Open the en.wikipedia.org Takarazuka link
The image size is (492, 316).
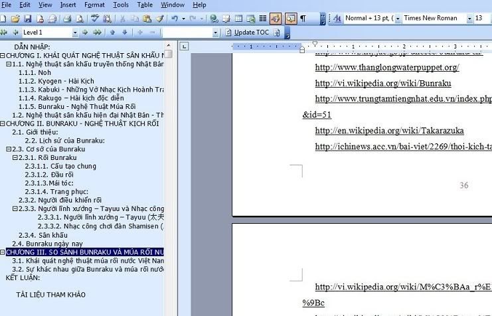(x=389, y=131)
